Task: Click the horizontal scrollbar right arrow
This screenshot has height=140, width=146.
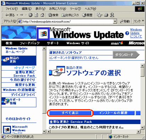Action: point(139,131)
